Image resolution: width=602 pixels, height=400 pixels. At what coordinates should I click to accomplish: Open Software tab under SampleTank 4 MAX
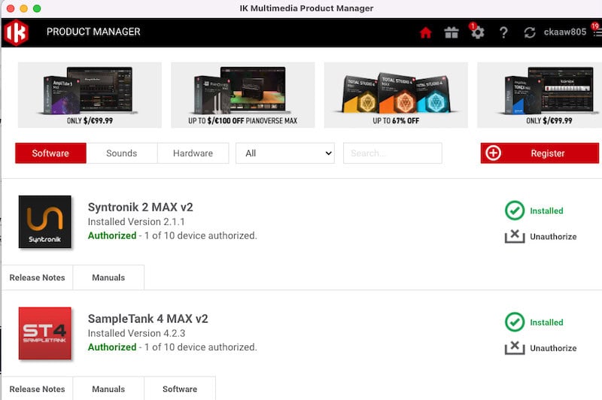tap(180, 389)
